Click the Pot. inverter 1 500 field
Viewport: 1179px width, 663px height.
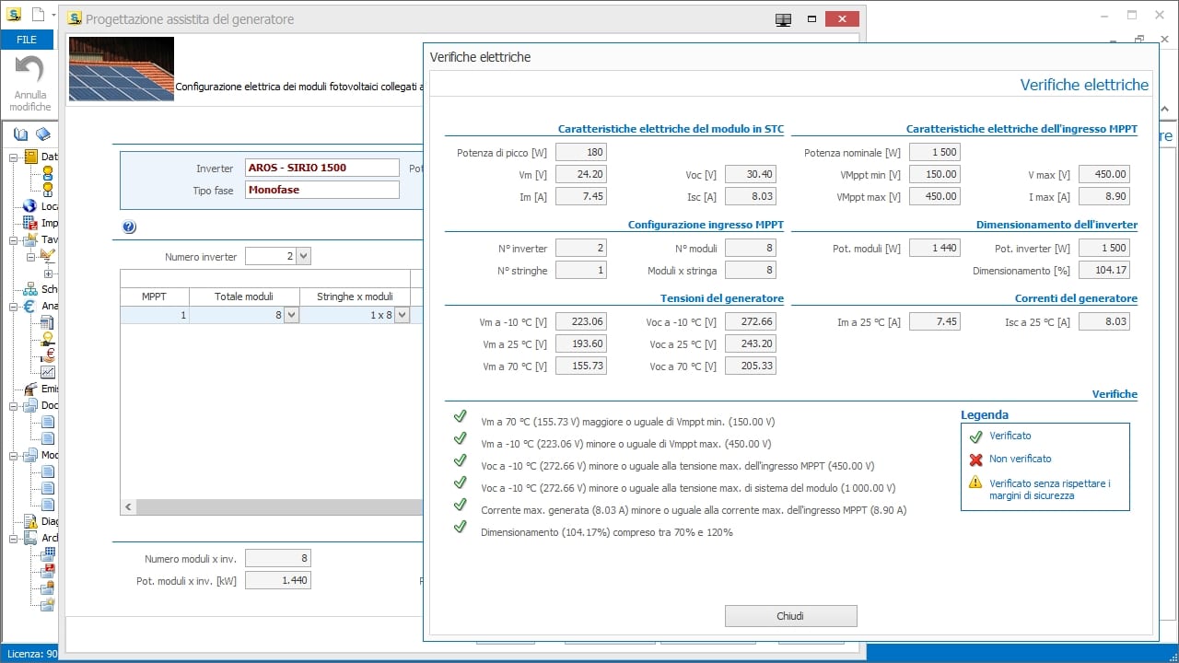coord(1104,249)
